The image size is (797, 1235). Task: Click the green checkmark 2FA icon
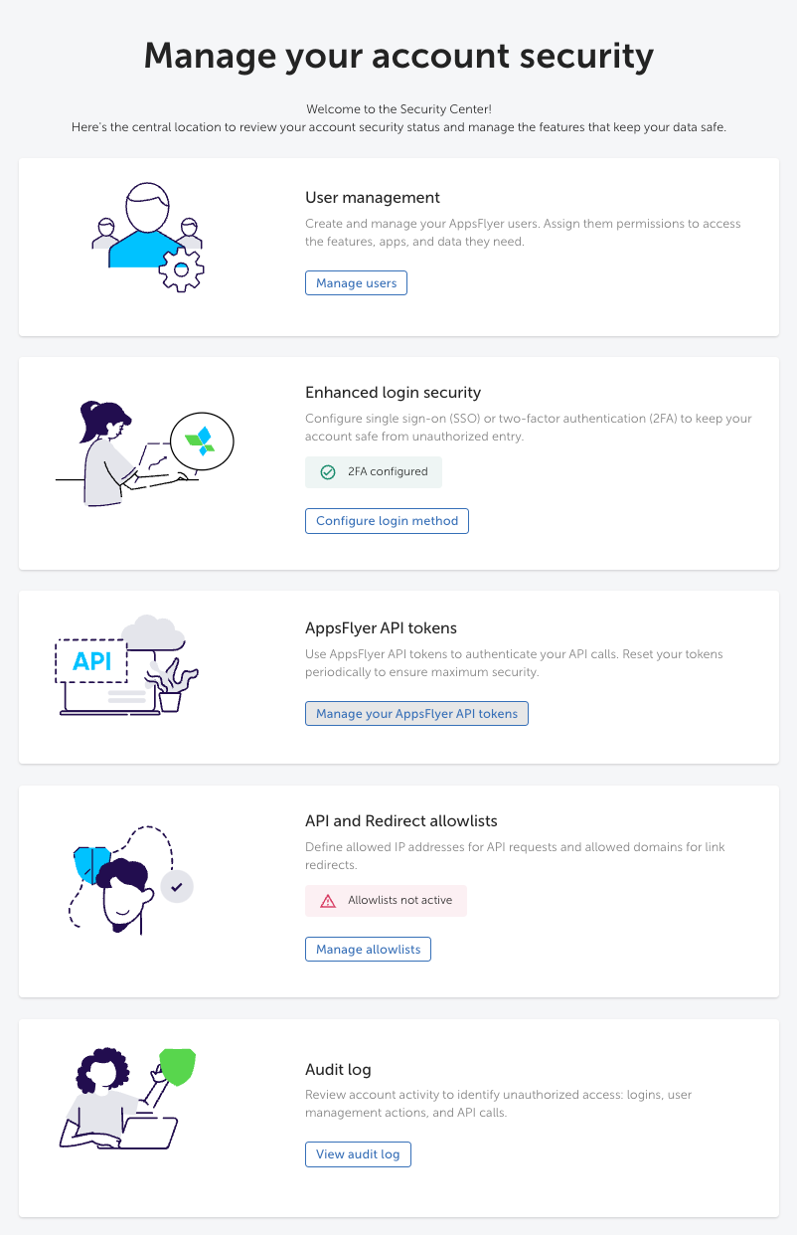click(x=328, y=472)
